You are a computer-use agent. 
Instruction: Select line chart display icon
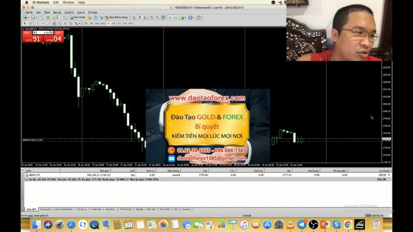[x=145, y=17]
